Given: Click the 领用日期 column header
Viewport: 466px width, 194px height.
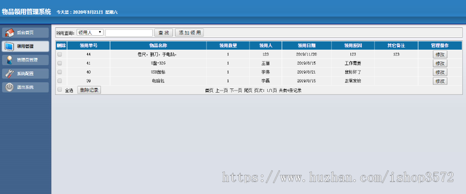Looking at the screenshot, I should pyautogui.click(x=307, y=46).
